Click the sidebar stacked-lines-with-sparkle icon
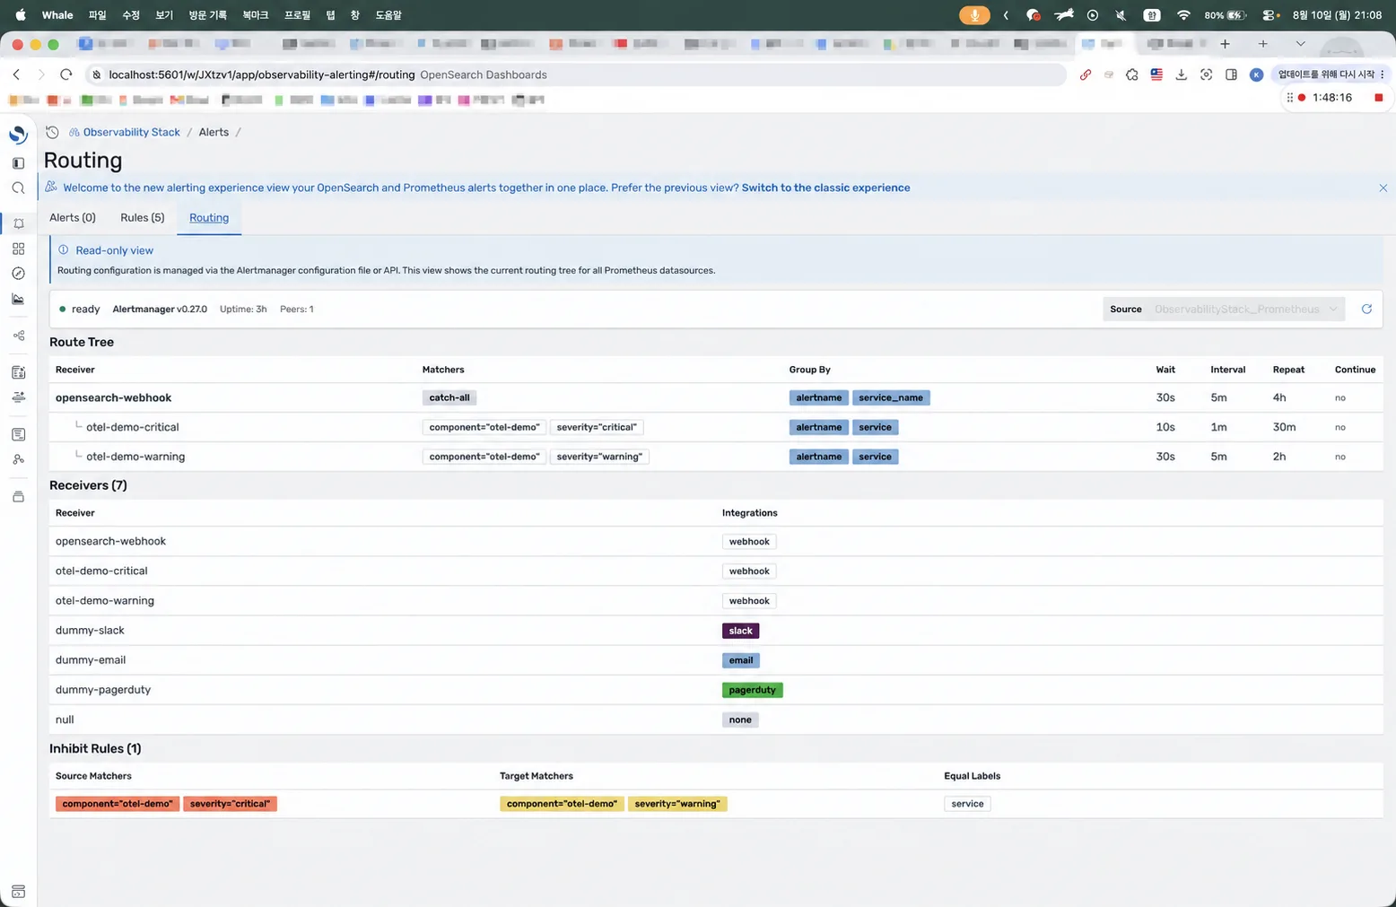1396x907 pixels. tap(18, 397)
